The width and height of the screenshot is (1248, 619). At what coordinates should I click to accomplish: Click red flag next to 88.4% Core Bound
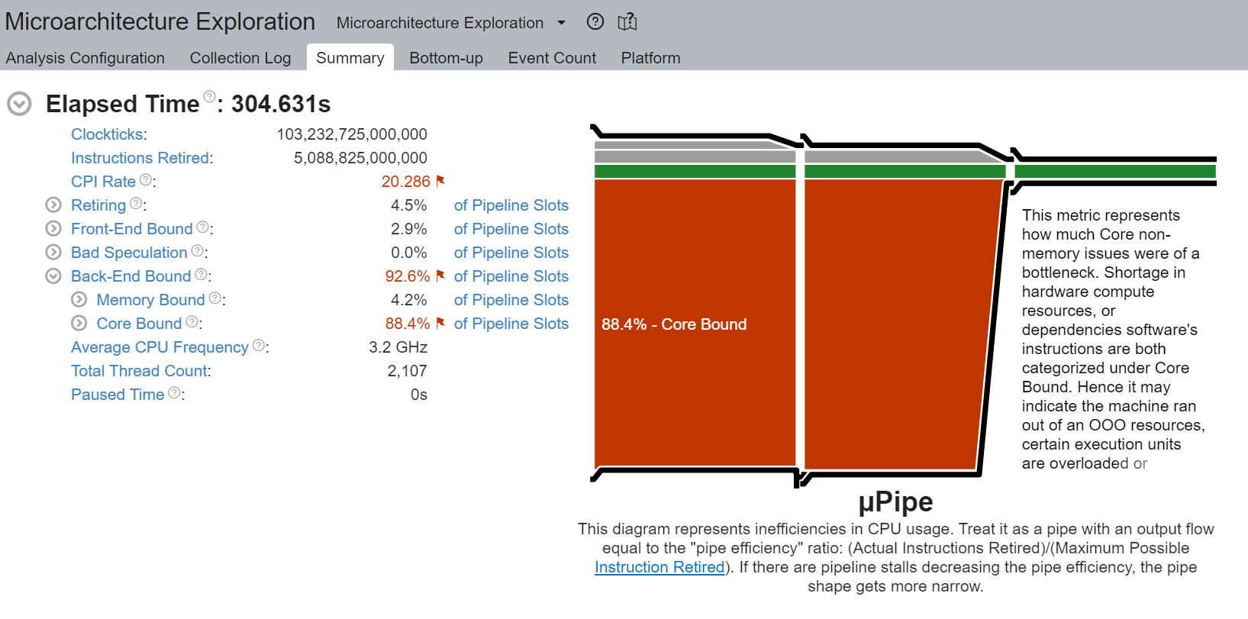(x=440, y=323)
